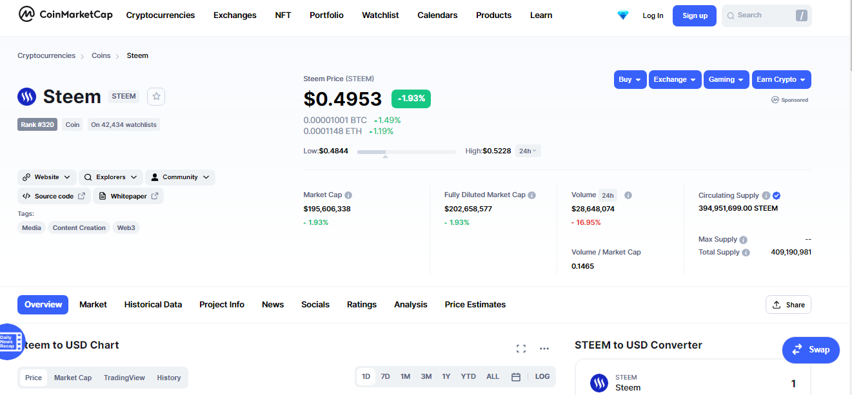Expand the Community dropdown
Viewport: 852px width, 395px height.
click(180, 177)
